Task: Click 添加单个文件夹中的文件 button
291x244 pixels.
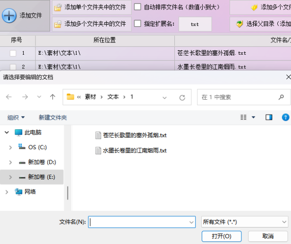Action: click(92, 8)
